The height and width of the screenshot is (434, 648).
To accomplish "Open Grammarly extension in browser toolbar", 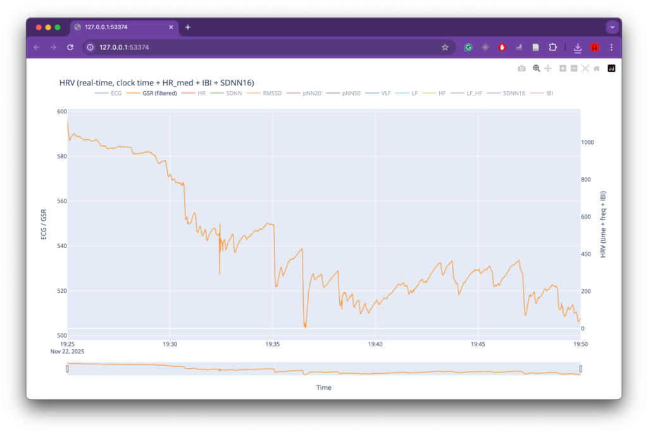I will pyautogui.click(x=468, y=47).
